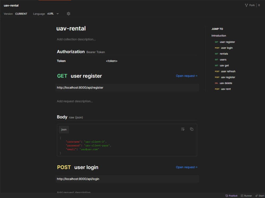This screenshot has width=265, height=198.
Task: Open Runner from status bar
Action: pyautogui.click(x=246, y=196)
